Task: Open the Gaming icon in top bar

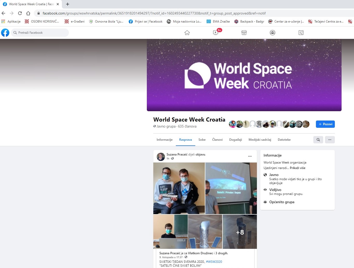Action: click(x=301, y=33)
